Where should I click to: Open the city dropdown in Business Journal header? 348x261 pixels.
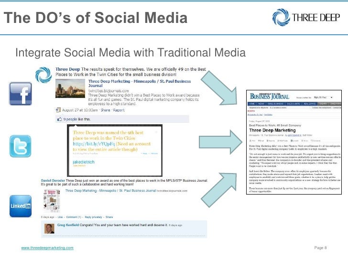point(323,98)
